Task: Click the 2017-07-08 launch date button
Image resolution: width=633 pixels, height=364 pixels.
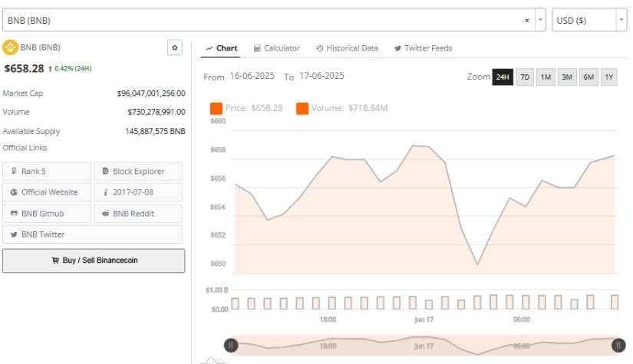Action: pyautogui.click(x=138, y=192)
